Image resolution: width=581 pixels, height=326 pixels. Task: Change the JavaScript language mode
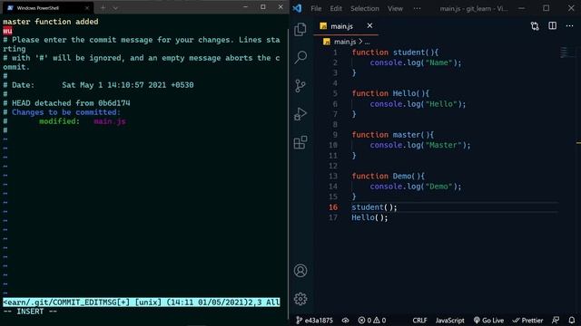point(450,321)
